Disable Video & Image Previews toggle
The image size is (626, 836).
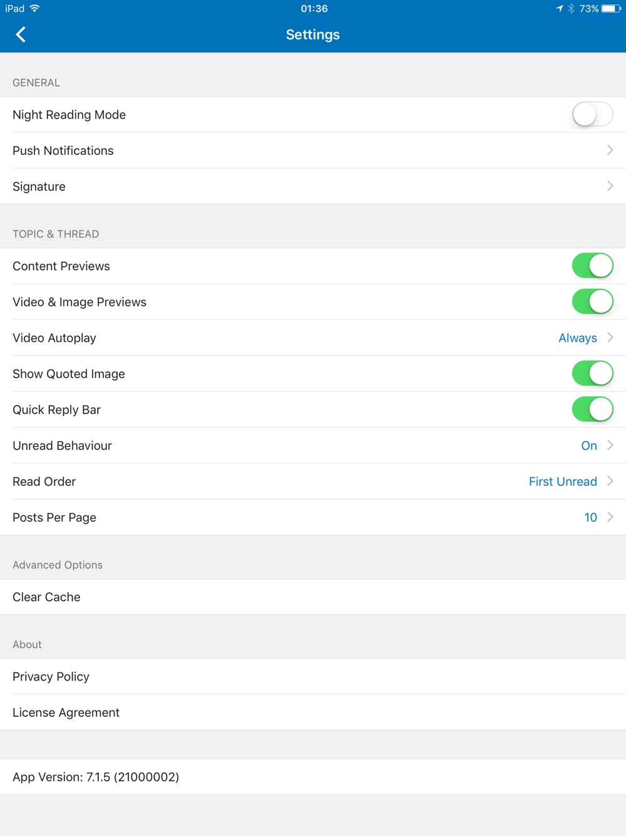pyautogui.click(x=592, y=301)
